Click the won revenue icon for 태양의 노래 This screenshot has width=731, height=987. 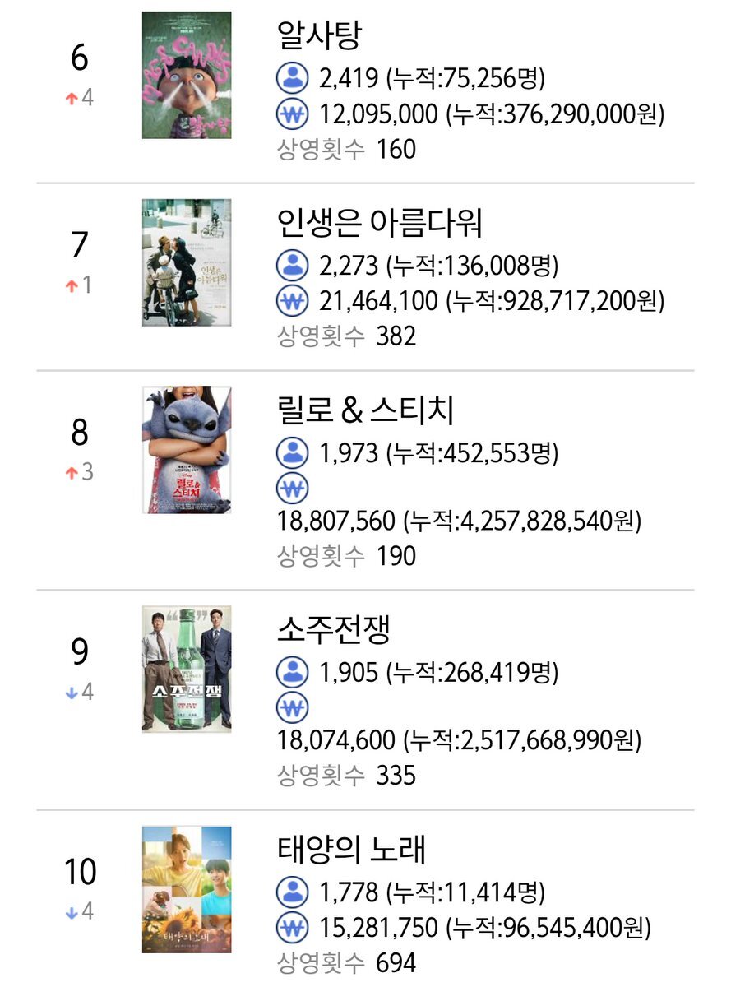pyautogui.click(x=292, y=928)
